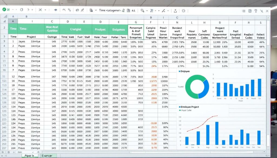277x158 pixels.
Task: Click the list lines icon at top right
Action: pos(244,11)
